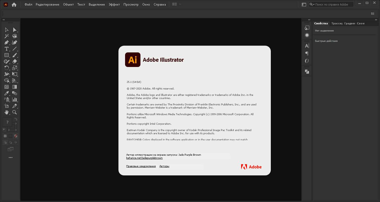
Task: Open the Paragraph panel dock icon
Action: 307,53
